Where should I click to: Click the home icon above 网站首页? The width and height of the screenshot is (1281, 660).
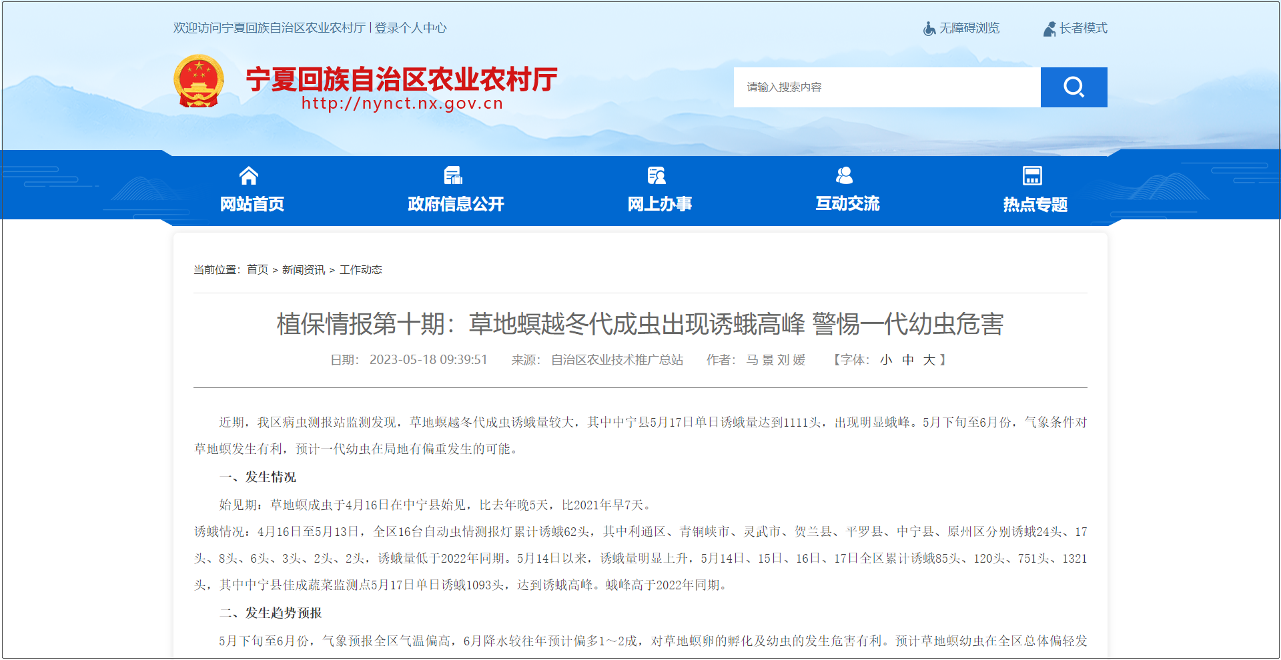[249, 176]
